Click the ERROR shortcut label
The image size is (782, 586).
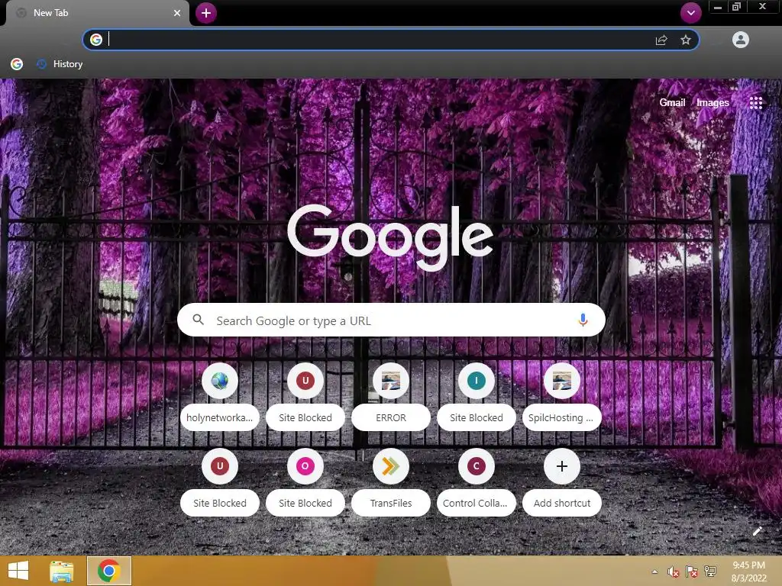click(391, 417)
